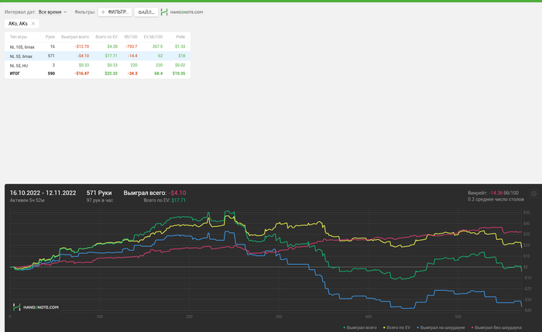Viewport: 542px width, 332px height.
Task: Click the '$18' rake cell
Action: (182, 56)
